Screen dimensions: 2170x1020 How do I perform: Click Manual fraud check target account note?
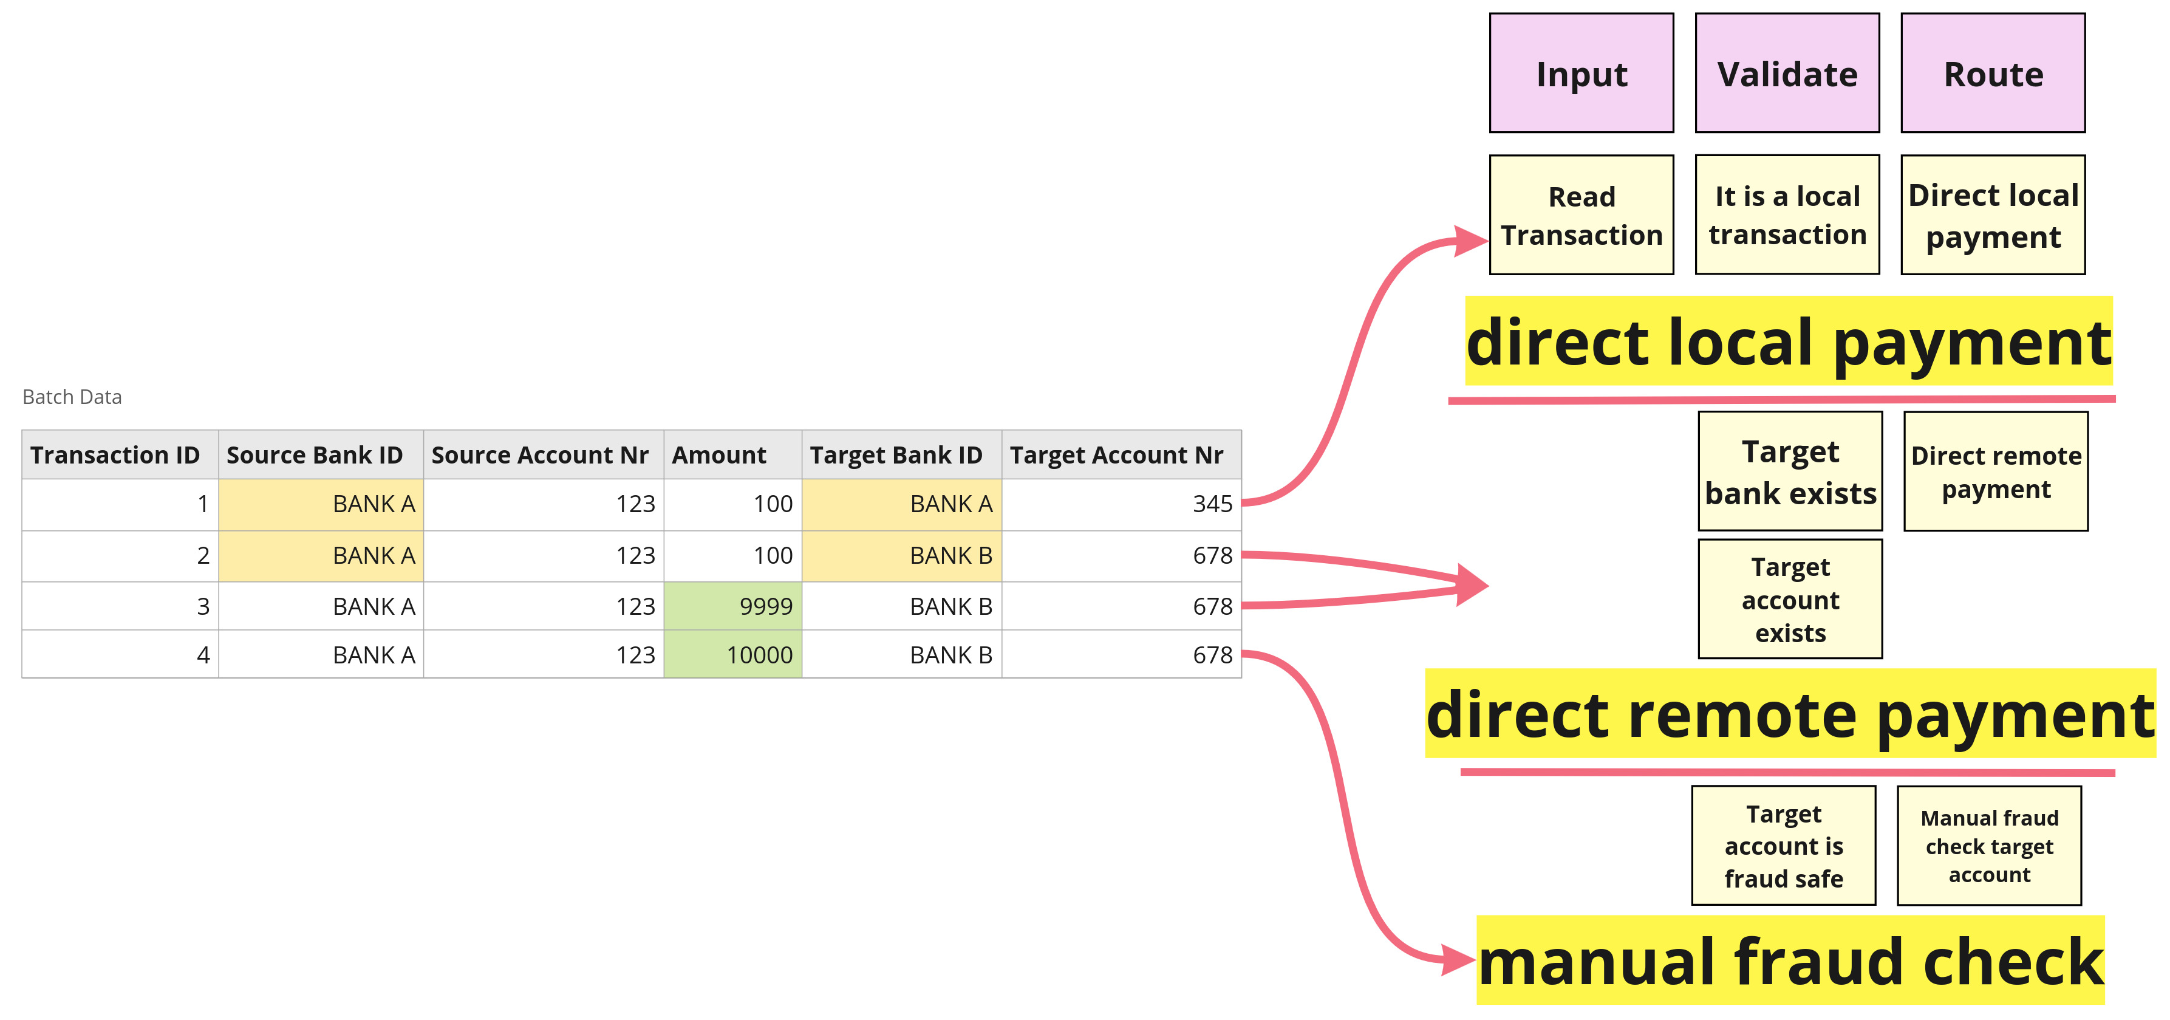(1989, 846)
